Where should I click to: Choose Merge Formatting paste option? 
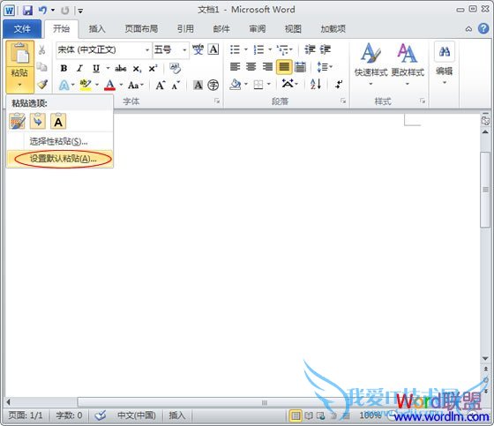click(38, 122)
